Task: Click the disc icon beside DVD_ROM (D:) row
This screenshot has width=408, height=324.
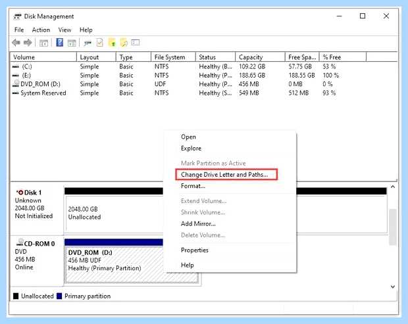Action: (x=16, y=83)
